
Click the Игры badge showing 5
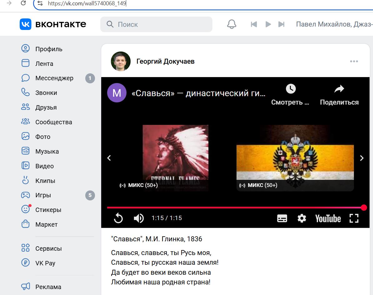coord(90,195)
